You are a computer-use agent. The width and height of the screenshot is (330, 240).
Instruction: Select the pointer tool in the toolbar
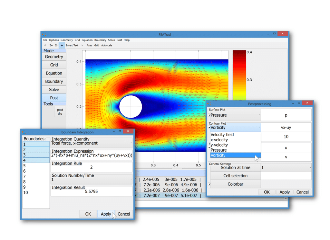[x=82, y=45]
